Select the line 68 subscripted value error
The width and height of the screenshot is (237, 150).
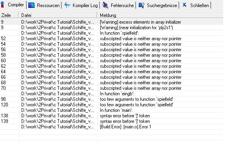[x=112, y=83]
